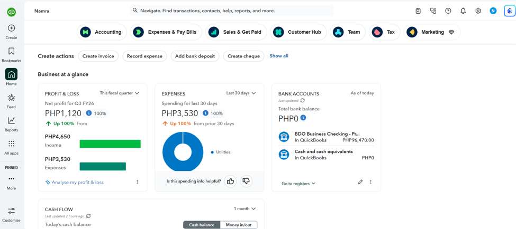Click the PHP4,650 Income amount
The width and height of the screenshot is (516, 229).
click(58, 137)
